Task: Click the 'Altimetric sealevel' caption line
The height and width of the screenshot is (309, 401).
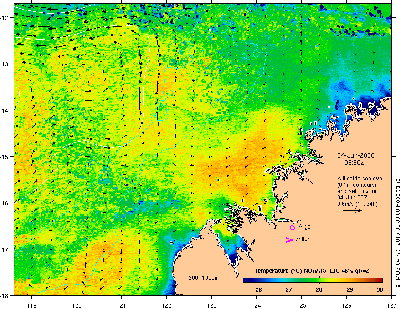Action: pyautogui.click(x=360, y=179)
